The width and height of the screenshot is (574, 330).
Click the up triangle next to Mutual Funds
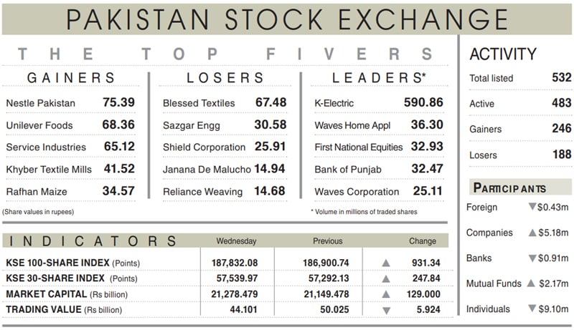click(x=532, y=283)
